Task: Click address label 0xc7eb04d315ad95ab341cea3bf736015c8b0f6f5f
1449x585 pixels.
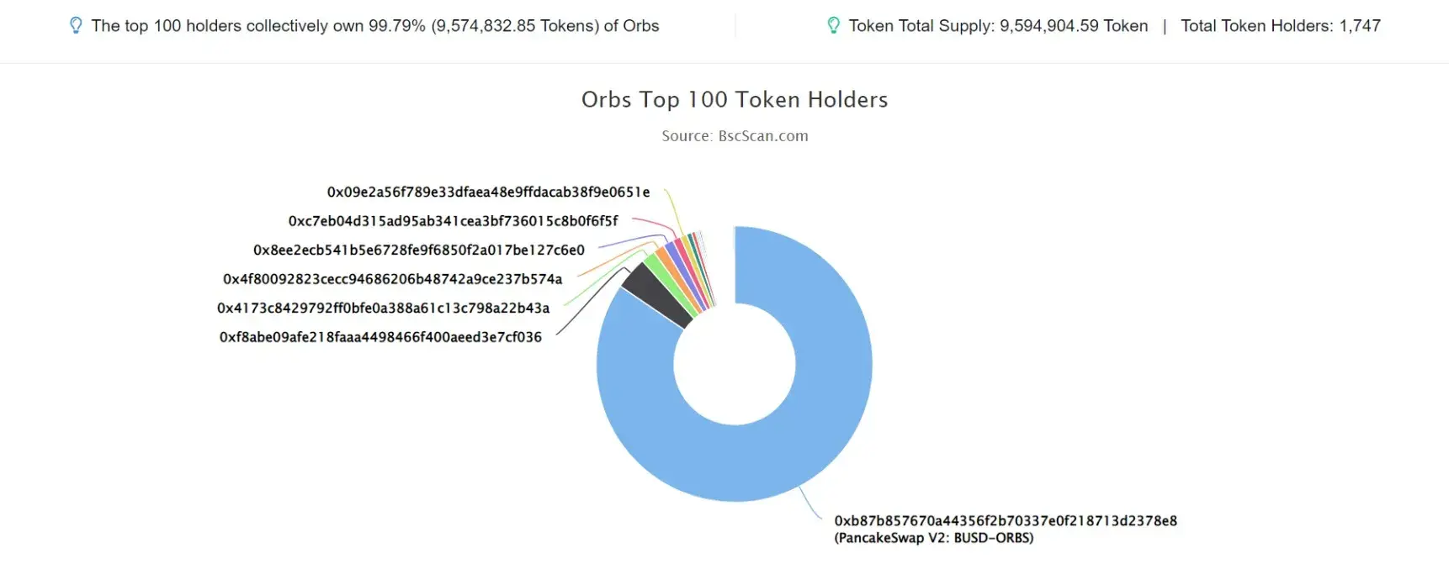Action: [x=453, y=221]
